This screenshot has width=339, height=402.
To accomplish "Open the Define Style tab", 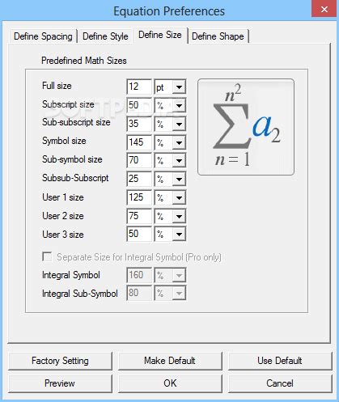I will coord(105,36).
